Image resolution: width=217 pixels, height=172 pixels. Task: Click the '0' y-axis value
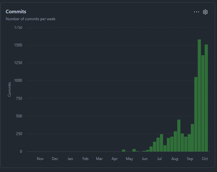(21, 151)
